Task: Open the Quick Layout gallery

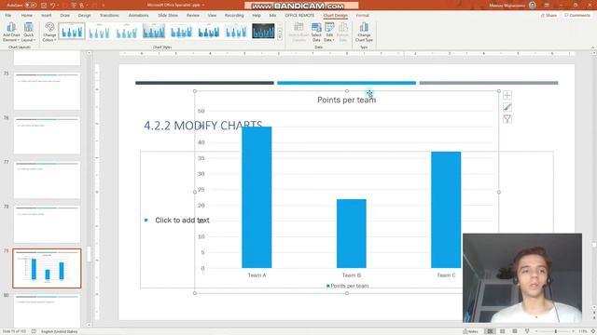Action: pos(29,32)
